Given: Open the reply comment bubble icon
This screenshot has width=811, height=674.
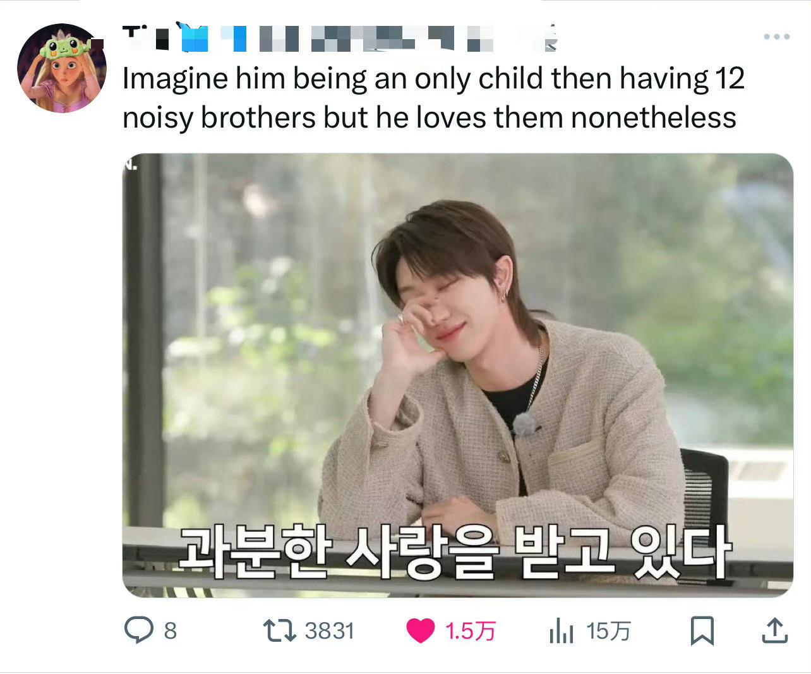Looking at the screenshot, I should point(138,630).
